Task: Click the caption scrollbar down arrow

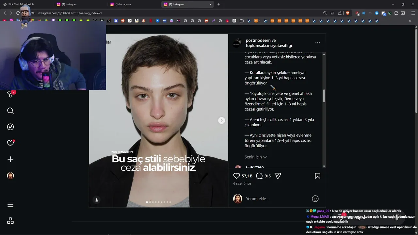Action: click(x=324, y=166)
